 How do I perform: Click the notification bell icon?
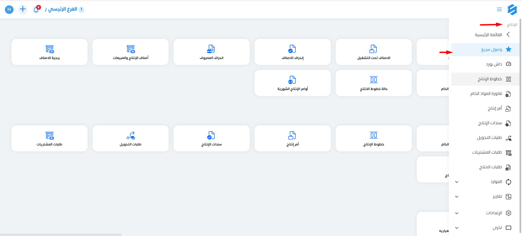pyautogui.click(x=36, y=10)
